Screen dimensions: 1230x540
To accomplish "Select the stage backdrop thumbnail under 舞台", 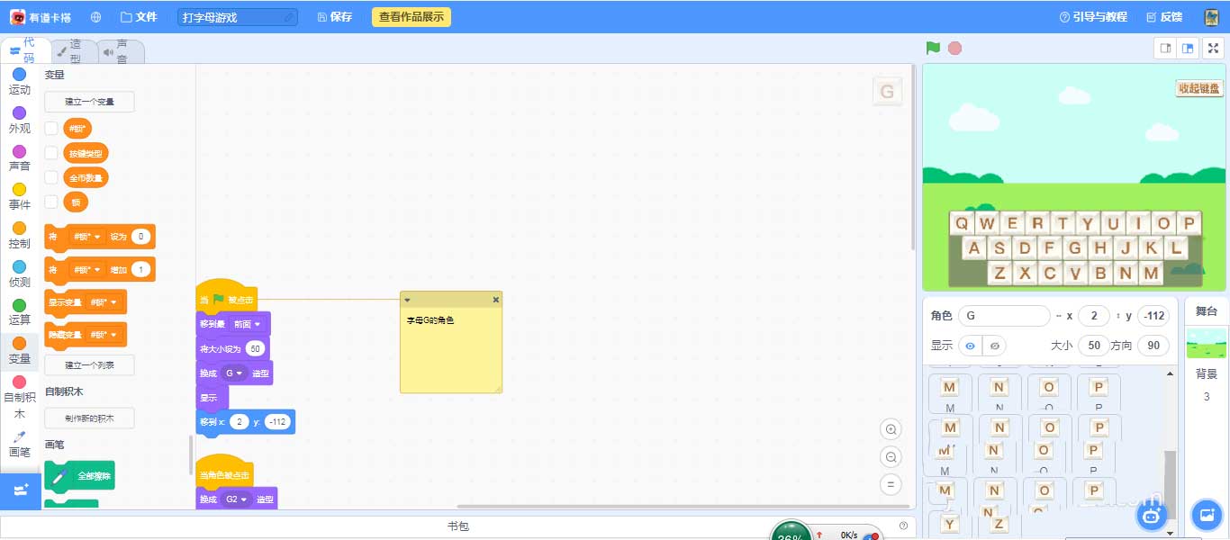I will (x=1206, y=342).
